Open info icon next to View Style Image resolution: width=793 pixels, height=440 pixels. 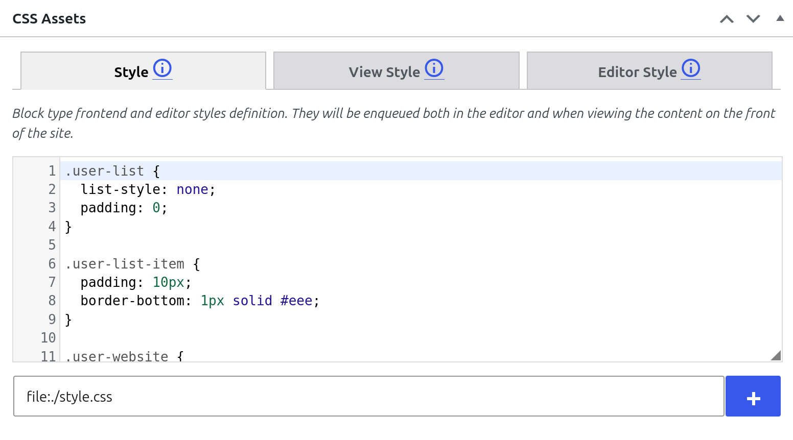point(434,68)
